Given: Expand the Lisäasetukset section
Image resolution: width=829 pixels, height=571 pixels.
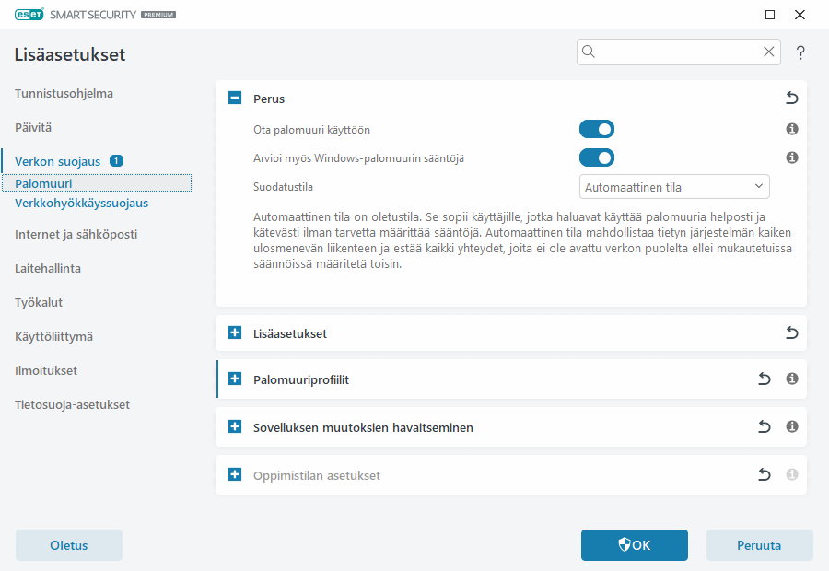Looking at the screenshot, I should pyautogui.click(x=234, y=332).
